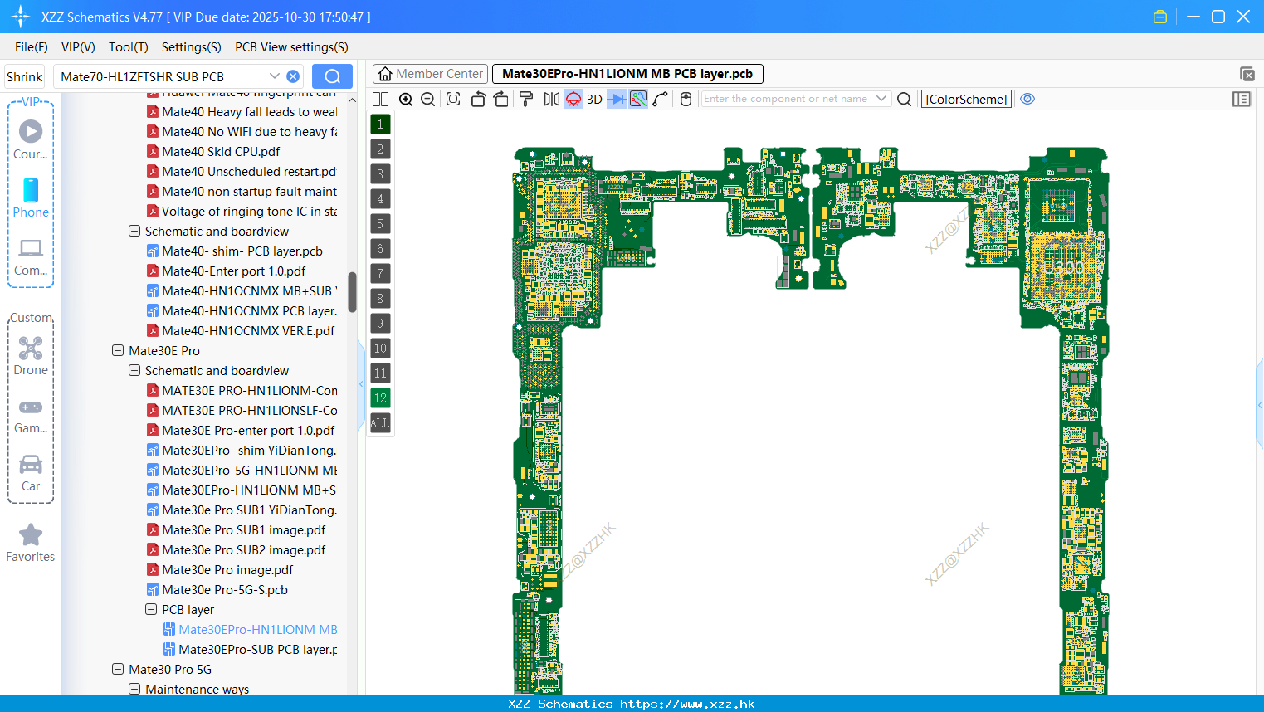Image resolution: width=1264 pixels, height=712 pixels.
Task: Click the stacked windows icon near tabs
Action: [x=1247, y=74]
